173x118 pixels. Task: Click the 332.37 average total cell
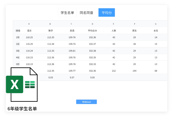(x=92, y=44)
